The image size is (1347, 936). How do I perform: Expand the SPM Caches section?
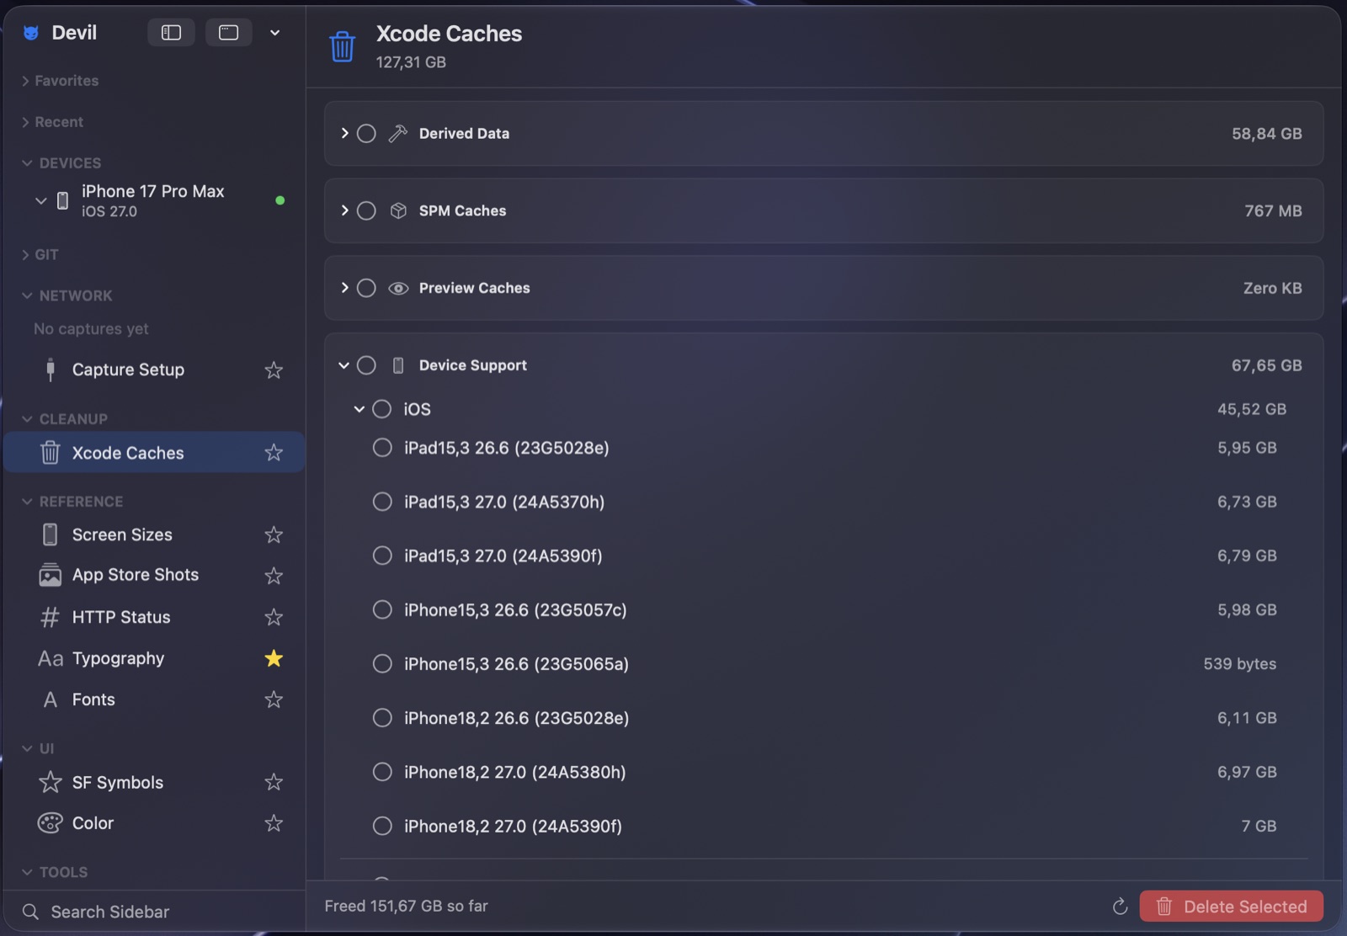pos(344,210)
